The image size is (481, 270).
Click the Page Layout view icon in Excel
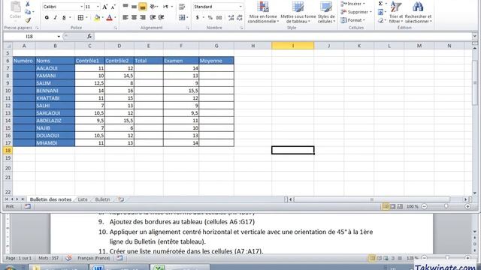coord(392,207)
